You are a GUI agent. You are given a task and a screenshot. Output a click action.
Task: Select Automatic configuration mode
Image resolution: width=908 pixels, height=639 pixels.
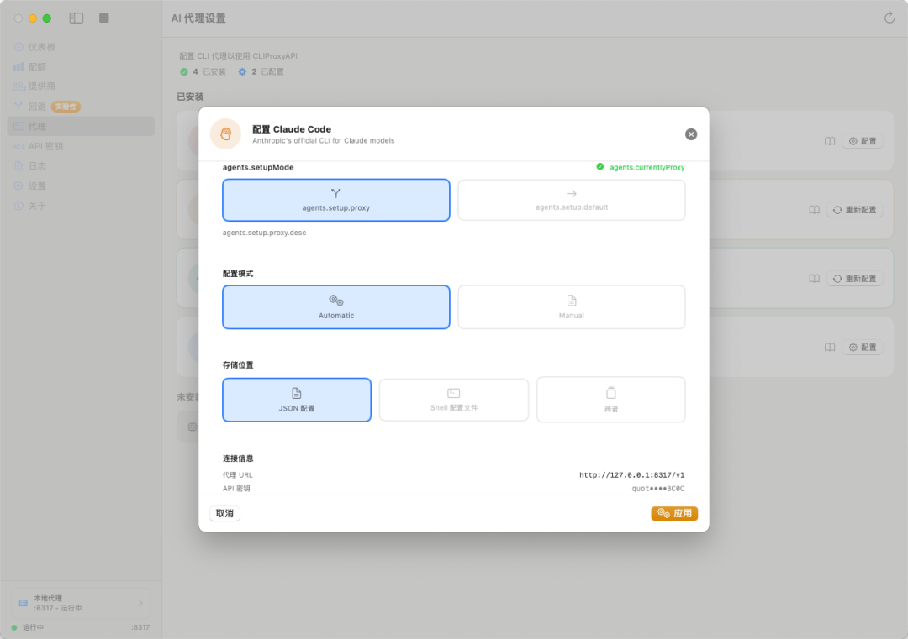(336, 307)
